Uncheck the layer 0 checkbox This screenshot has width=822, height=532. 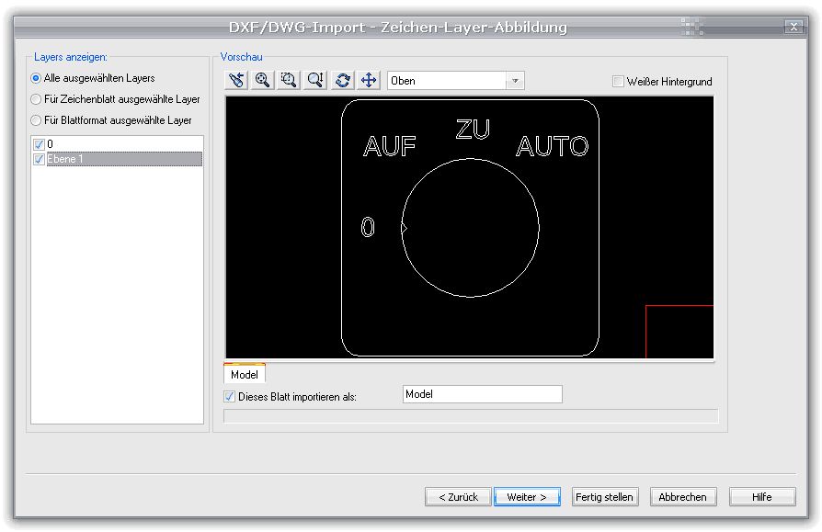click(39, 144)
